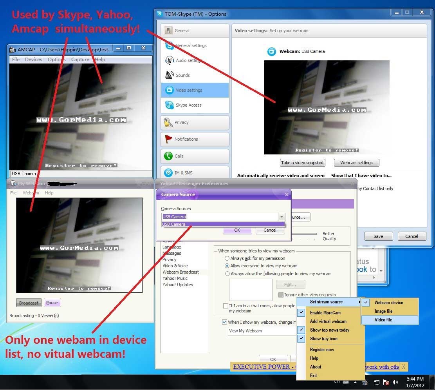Click OK in Camera Source dialog

click(237, 230)
